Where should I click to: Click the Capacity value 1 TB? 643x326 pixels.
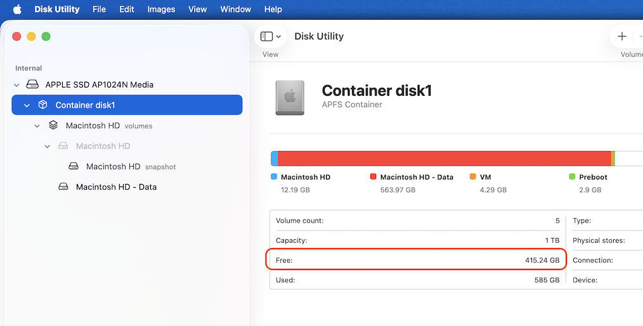[x=552, y=240]
